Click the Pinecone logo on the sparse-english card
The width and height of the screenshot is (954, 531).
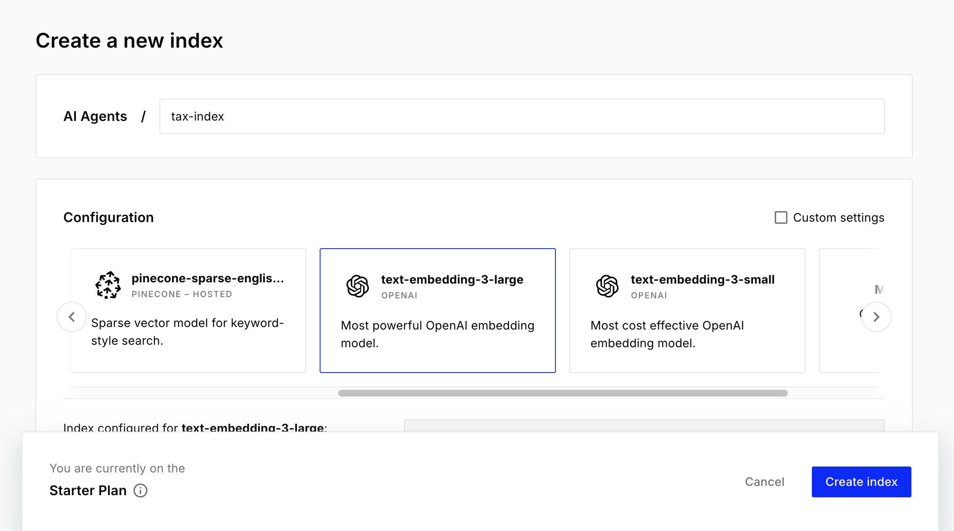[x=108, y=285]
